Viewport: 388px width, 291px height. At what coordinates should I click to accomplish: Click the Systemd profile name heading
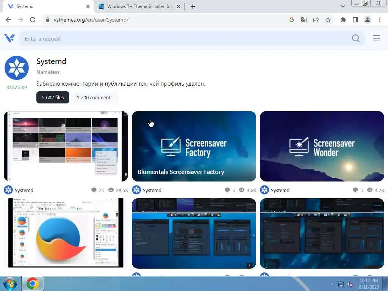[52, 61]
